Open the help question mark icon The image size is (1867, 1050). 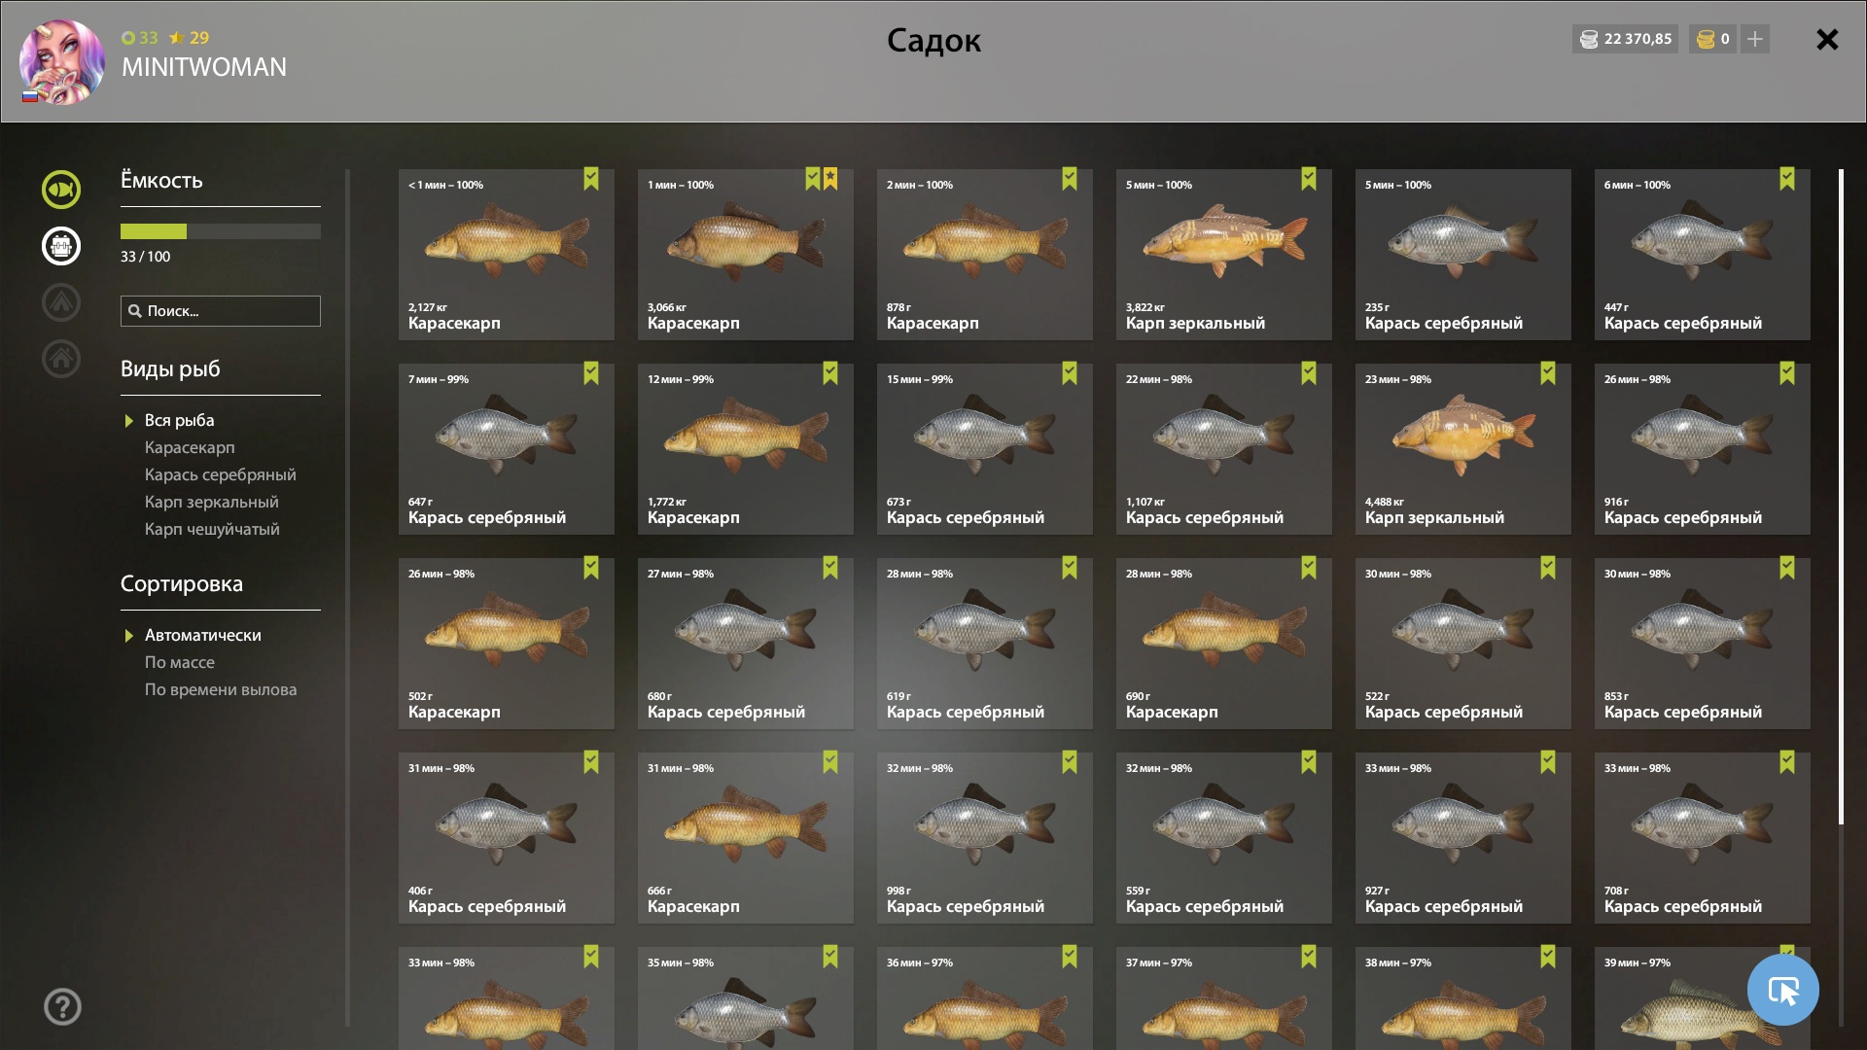[62, 1006]
